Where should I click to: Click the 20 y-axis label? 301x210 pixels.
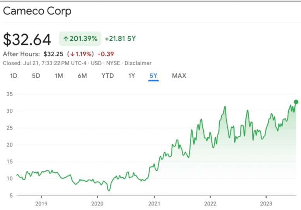pos(10,145)
